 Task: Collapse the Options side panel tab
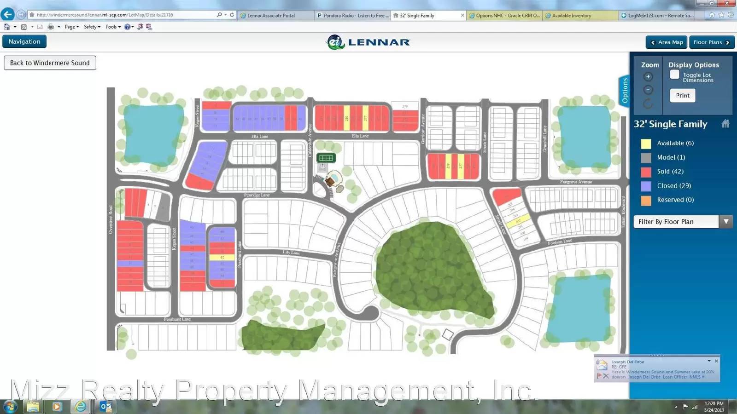(624, 91)
